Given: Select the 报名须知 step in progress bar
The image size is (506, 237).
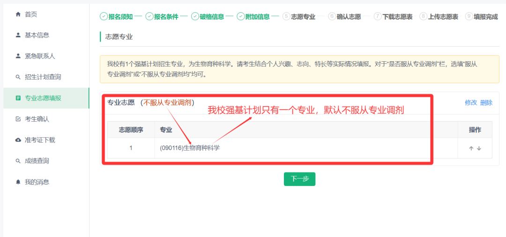Looking at the screenshot, I should click(116, 16).
